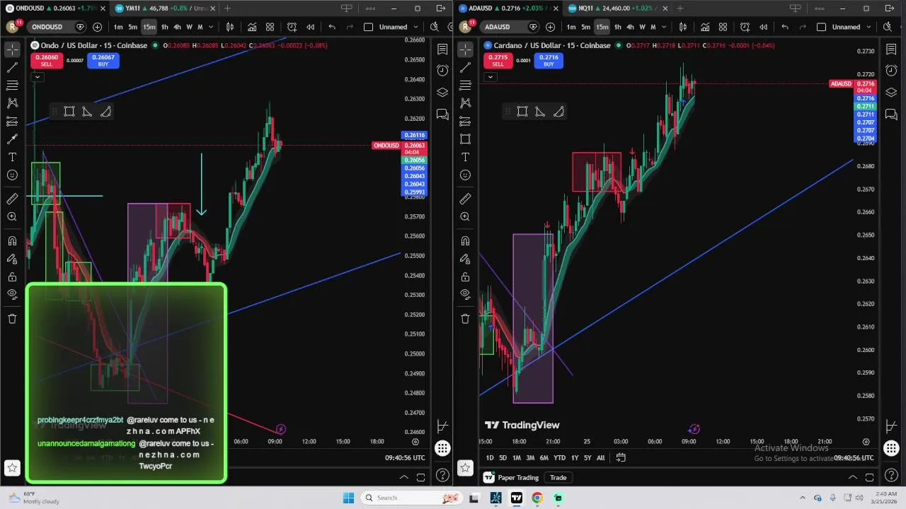Click the ADAUSD symbol search field

click(x=510, y=27)
